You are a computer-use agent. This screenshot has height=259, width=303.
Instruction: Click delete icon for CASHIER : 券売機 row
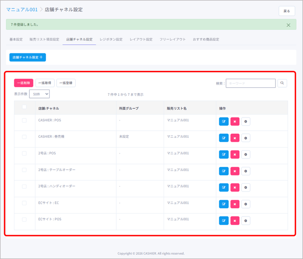(x=235, y=138)
